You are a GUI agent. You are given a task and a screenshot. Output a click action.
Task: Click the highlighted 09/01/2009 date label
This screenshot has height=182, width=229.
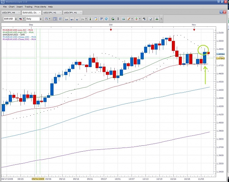point(38,179)
